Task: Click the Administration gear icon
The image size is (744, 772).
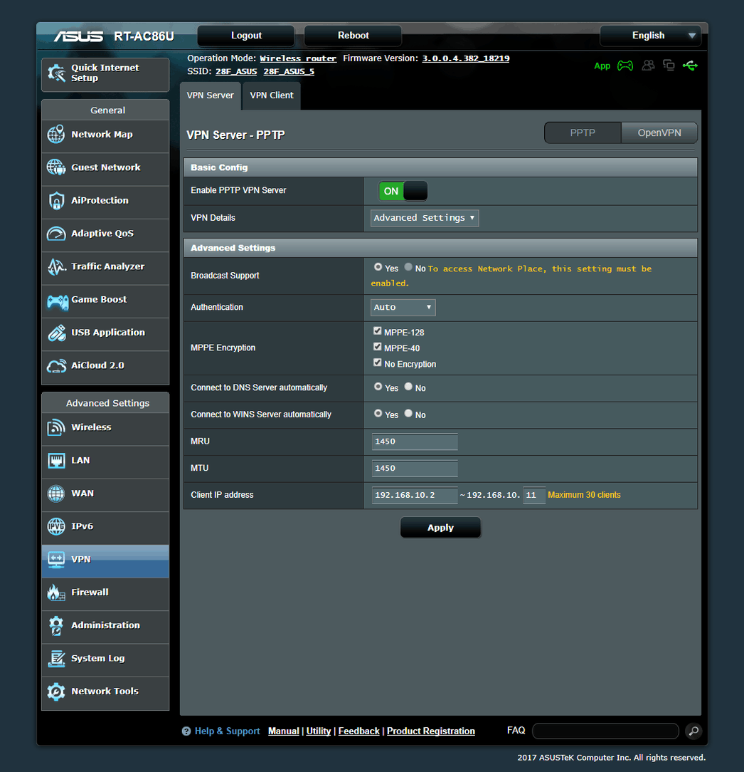Action: (x=56, y=625)
